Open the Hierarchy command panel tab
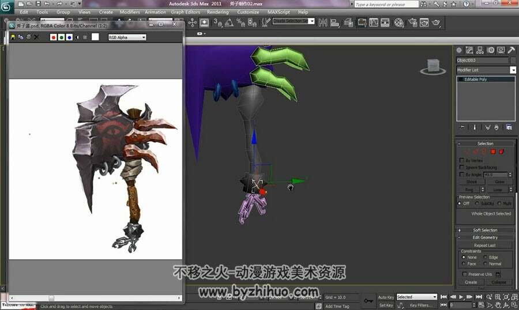The image size is (519, 310). click(x=480, y=50)
